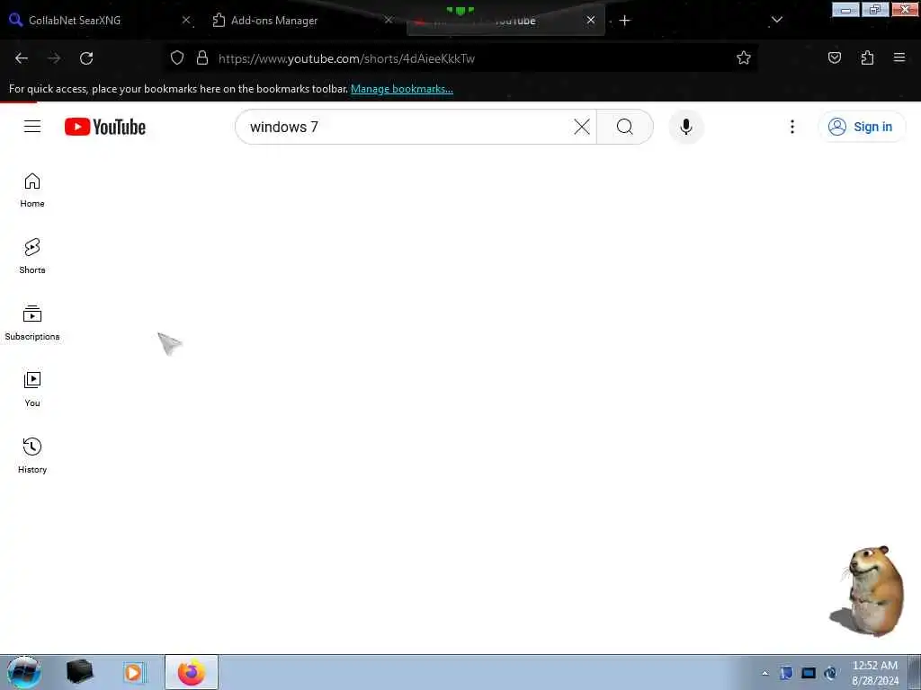Go forward with the browser forward arrow
The height and width of the screenshot is (690, 921).
(x=54, y=58)
